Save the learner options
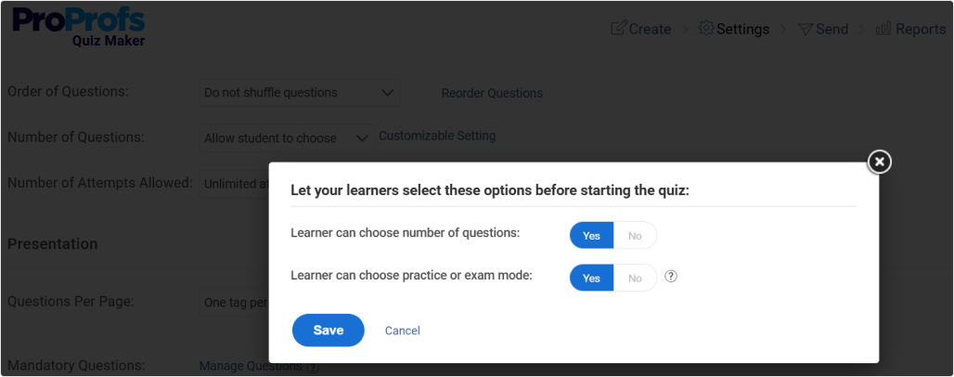 tap(328, 330)
